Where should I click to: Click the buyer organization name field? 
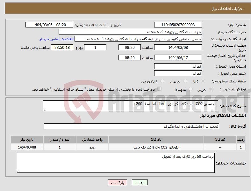130,32
